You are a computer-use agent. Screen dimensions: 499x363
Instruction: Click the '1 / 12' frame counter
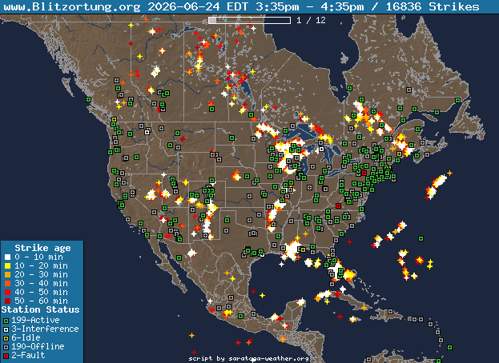tap(311, 20)
